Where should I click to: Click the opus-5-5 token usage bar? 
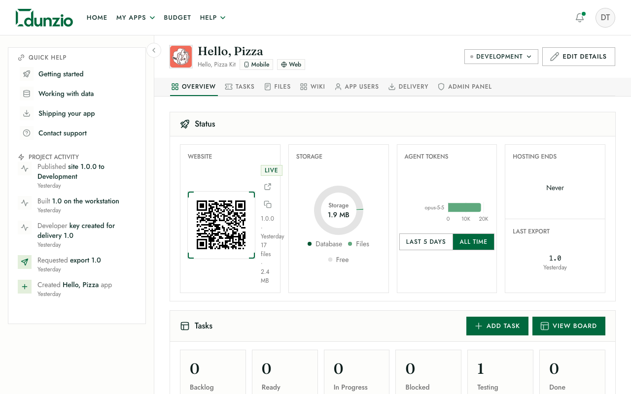pyautogui.click(x=464, y=207)
